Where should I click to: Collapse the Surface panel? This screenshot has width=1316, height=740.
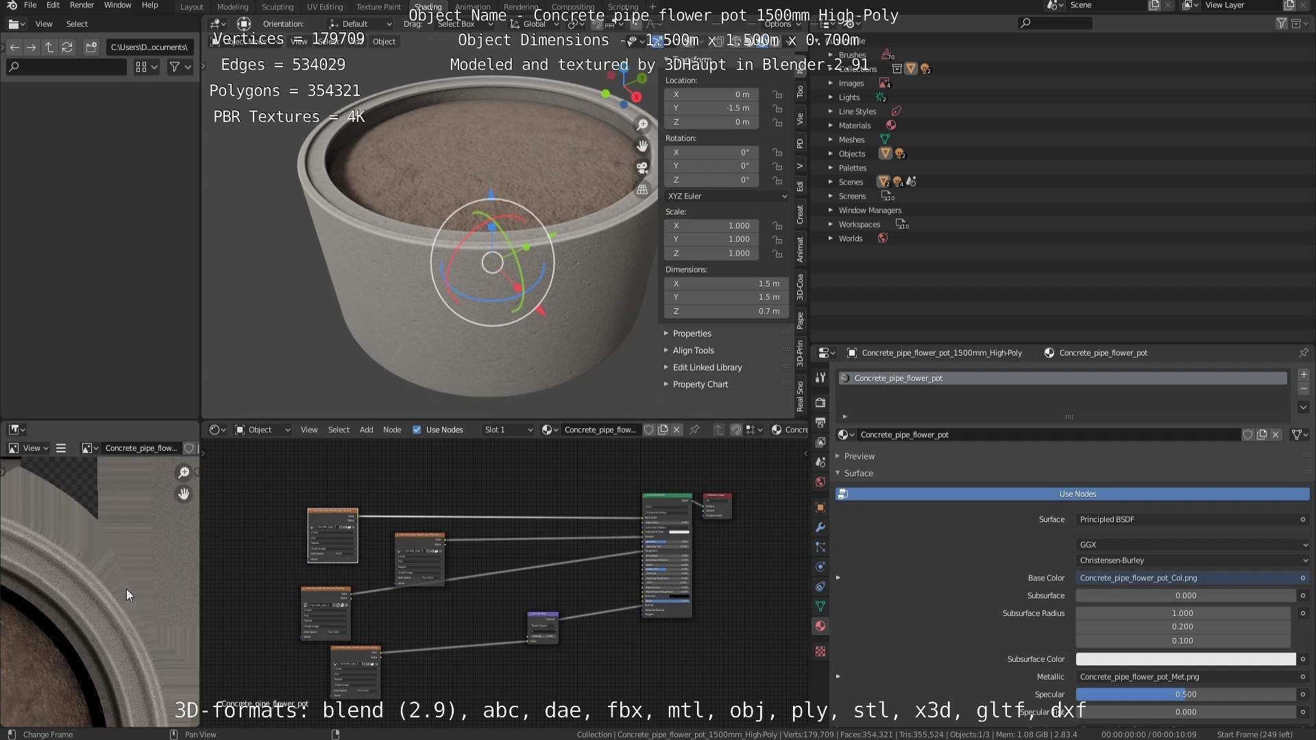[x=859, y=473]
